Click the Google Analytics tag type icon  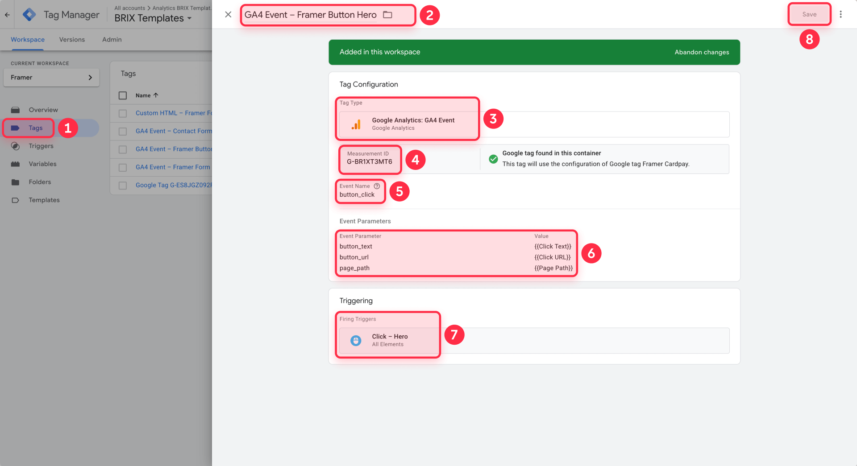click(356, 124)
